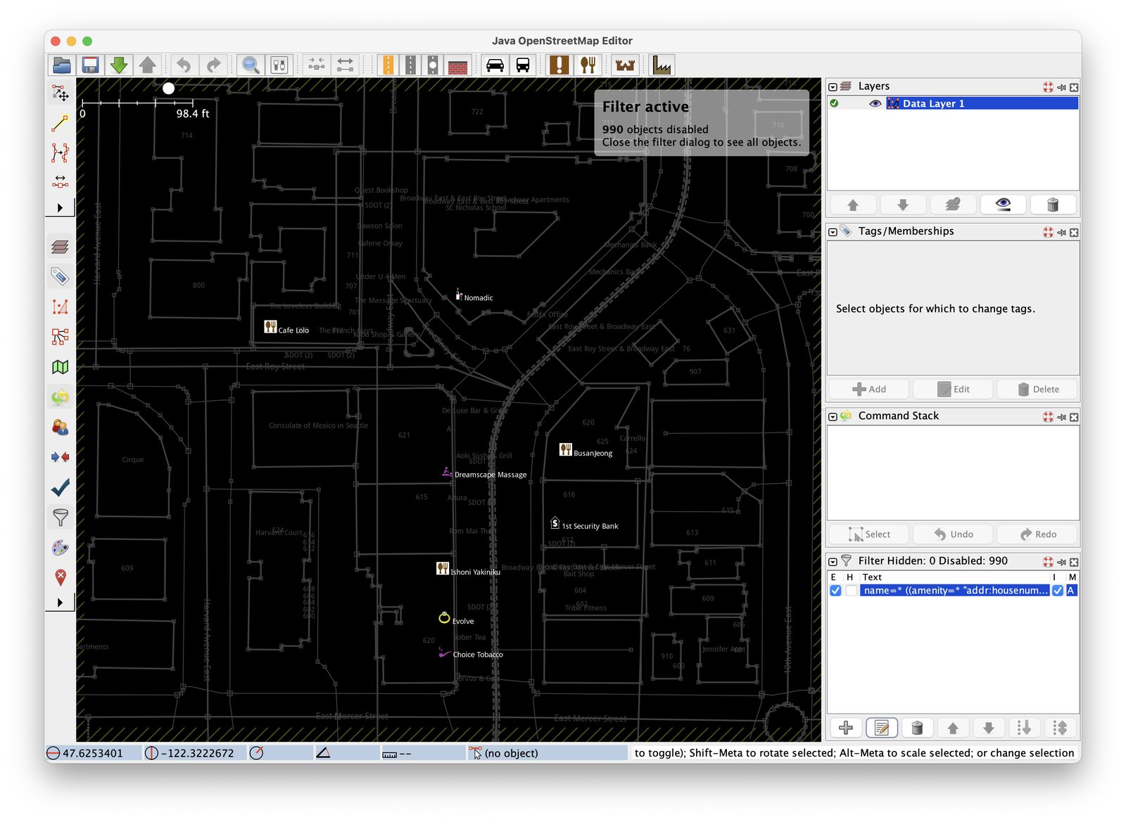Delete filter with trash button

click(x=917, y=728)
